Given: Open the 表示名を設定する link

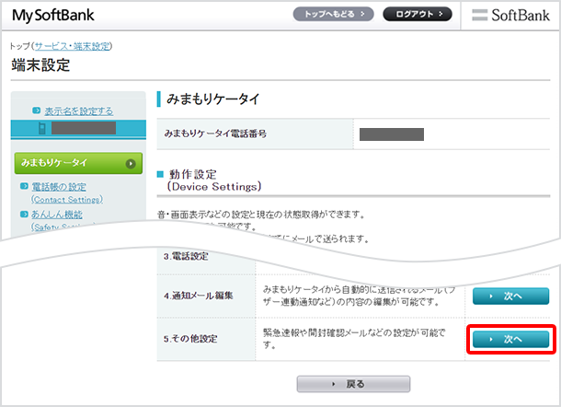Looking at the screenshot, I should [x=79, y=111].
